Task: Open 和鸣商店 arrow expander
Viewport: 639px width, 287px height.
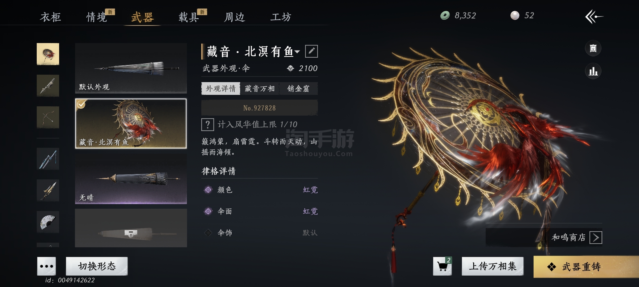Action: tap(596, 238)
